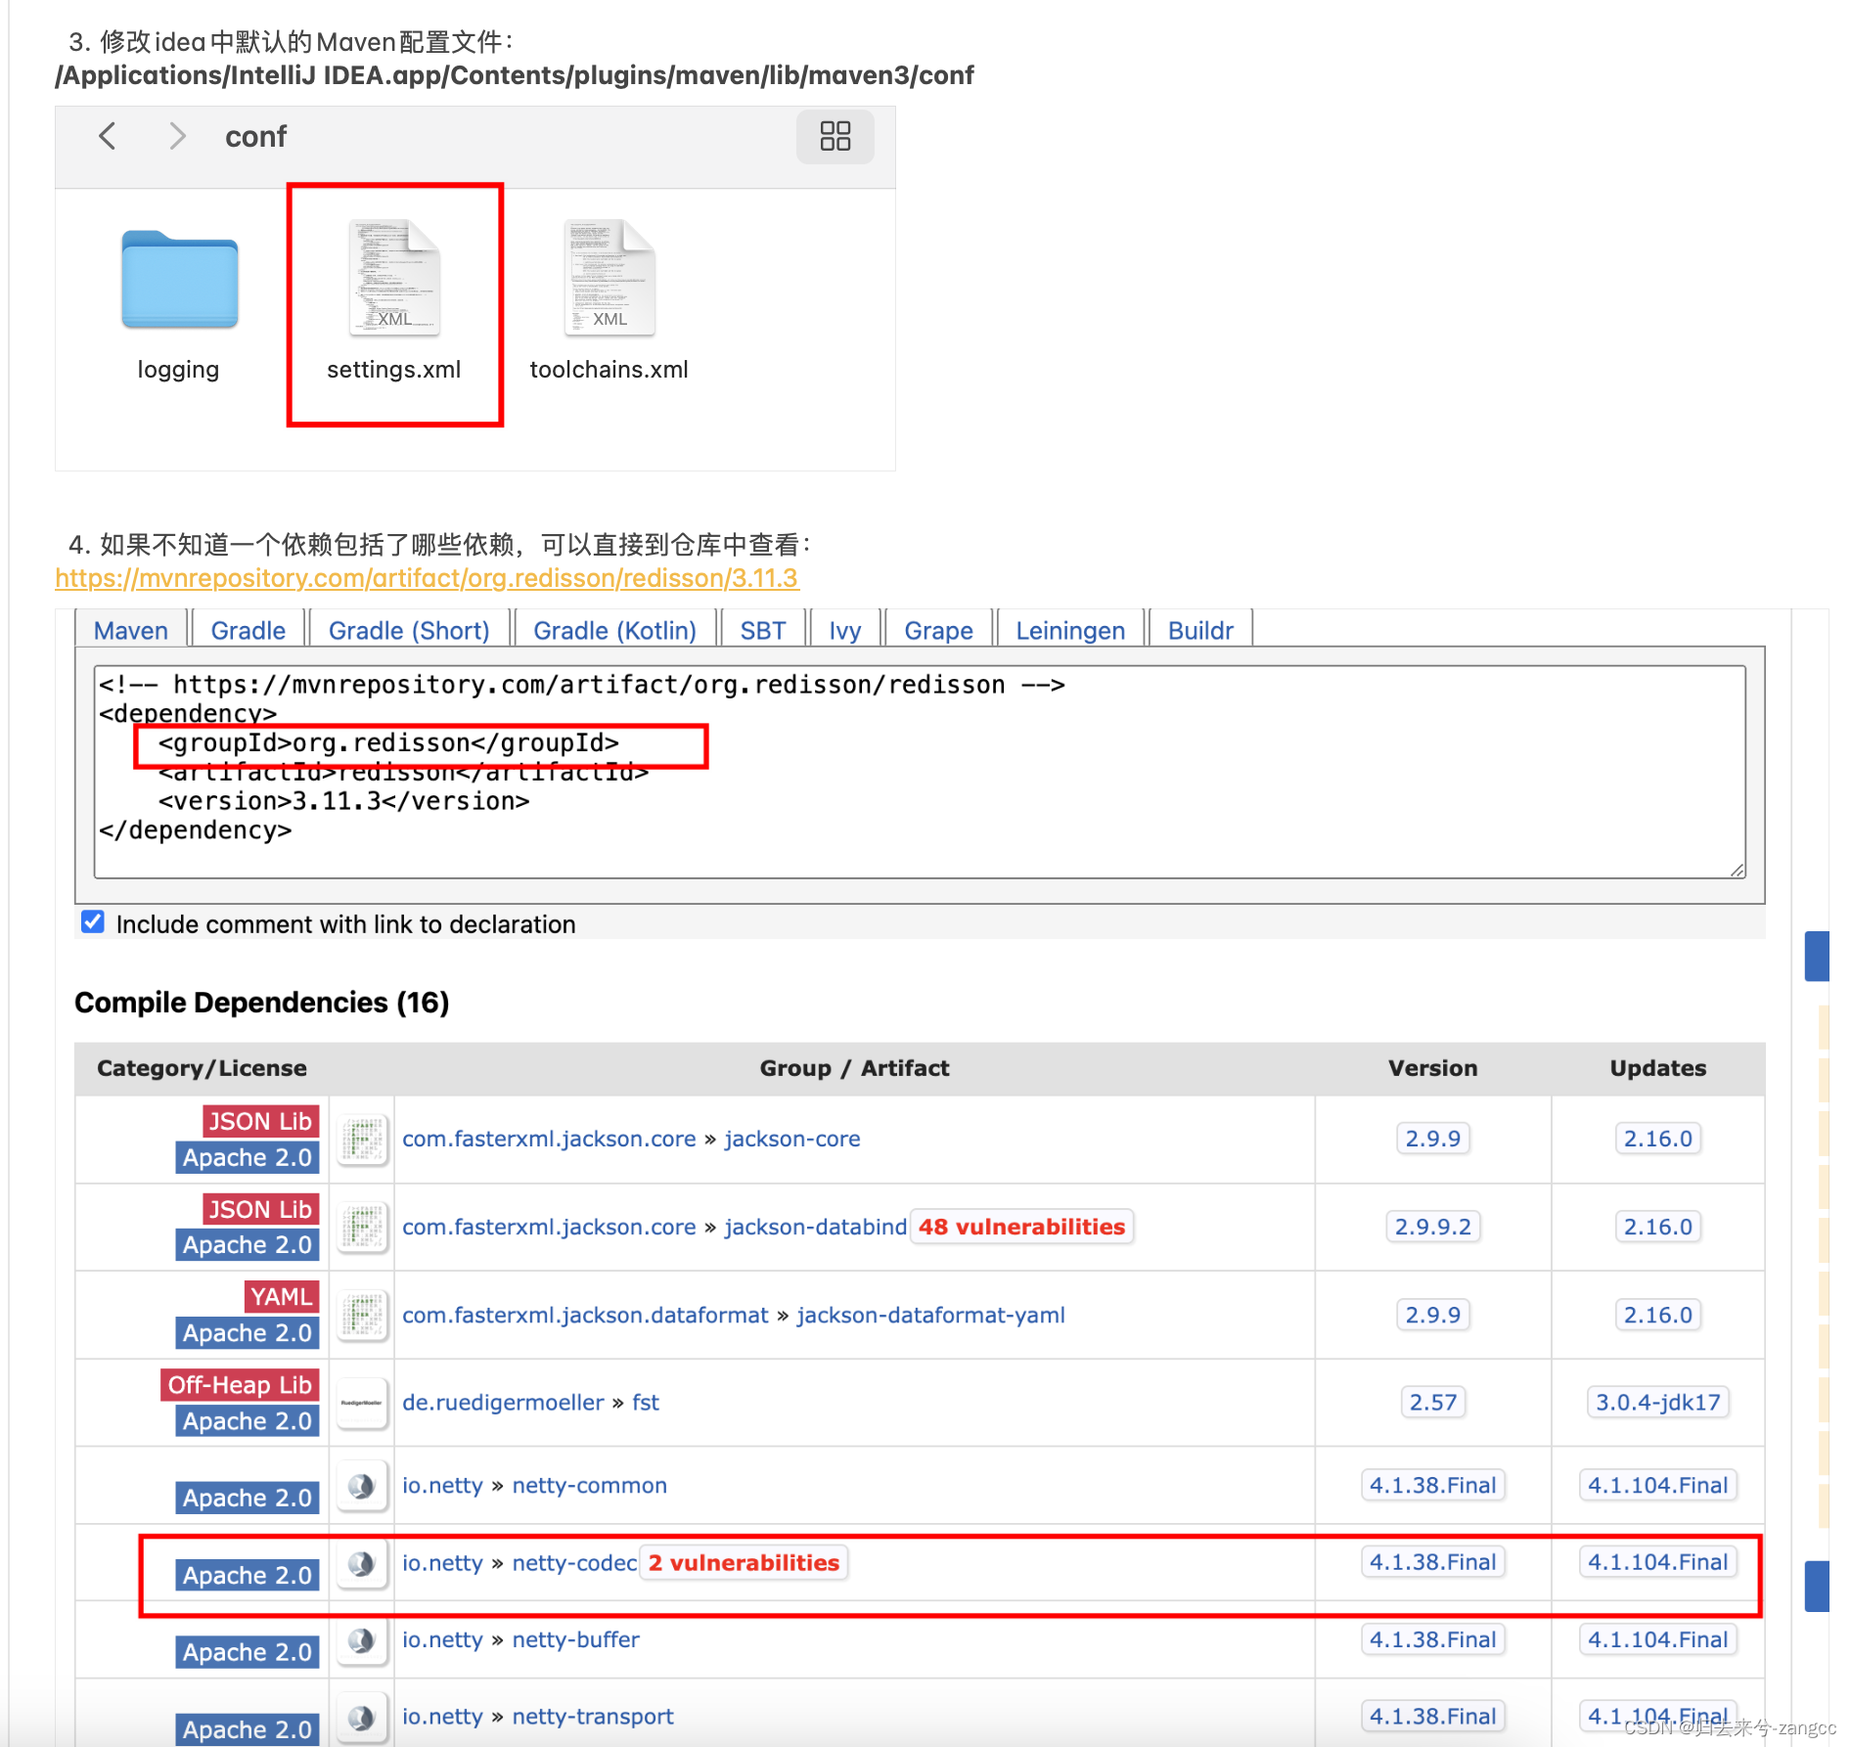The width and height of the screenshot is (1851, 1747).
Task: Click version 2.9.9 of jackson-core
Action: coord(1432,1139)
